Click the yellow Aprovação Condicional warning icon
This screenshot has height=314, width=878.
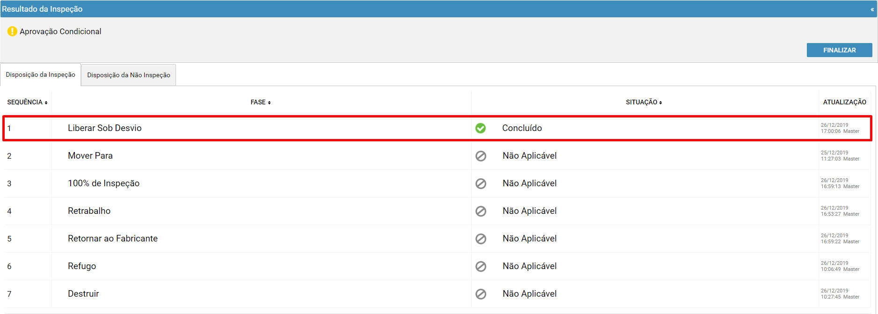pos(12,31)
